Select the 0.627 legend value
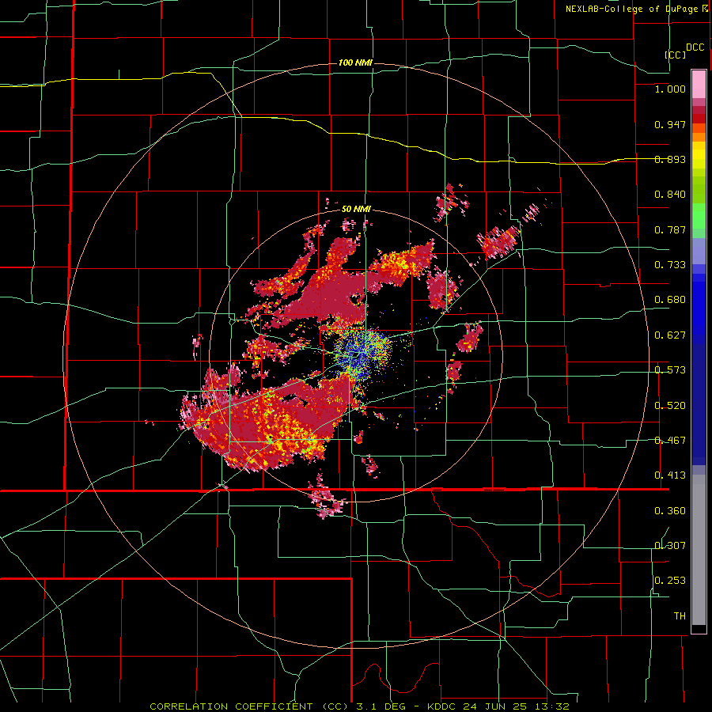Viewport: 712px width, 712px height. pos(670,335)
